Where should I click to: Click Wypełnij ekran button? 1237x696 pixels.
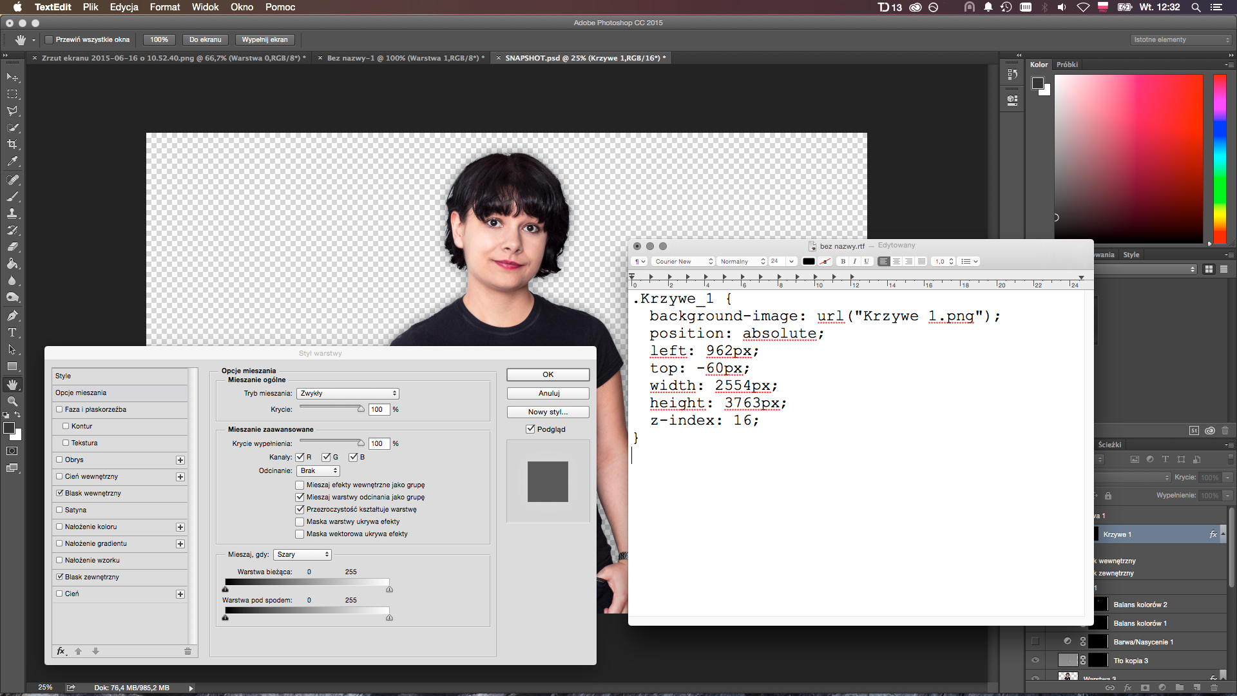tap(265, 40)
